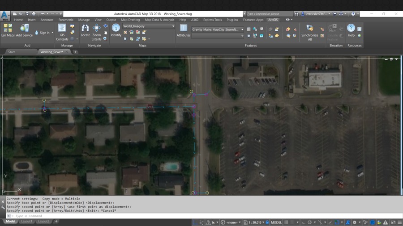Click the Undo arrow in quick access toolbar
Screen dimensions: 403x226
(43, 14)
